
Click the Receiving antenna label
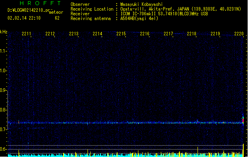click(x=91, y=18)
